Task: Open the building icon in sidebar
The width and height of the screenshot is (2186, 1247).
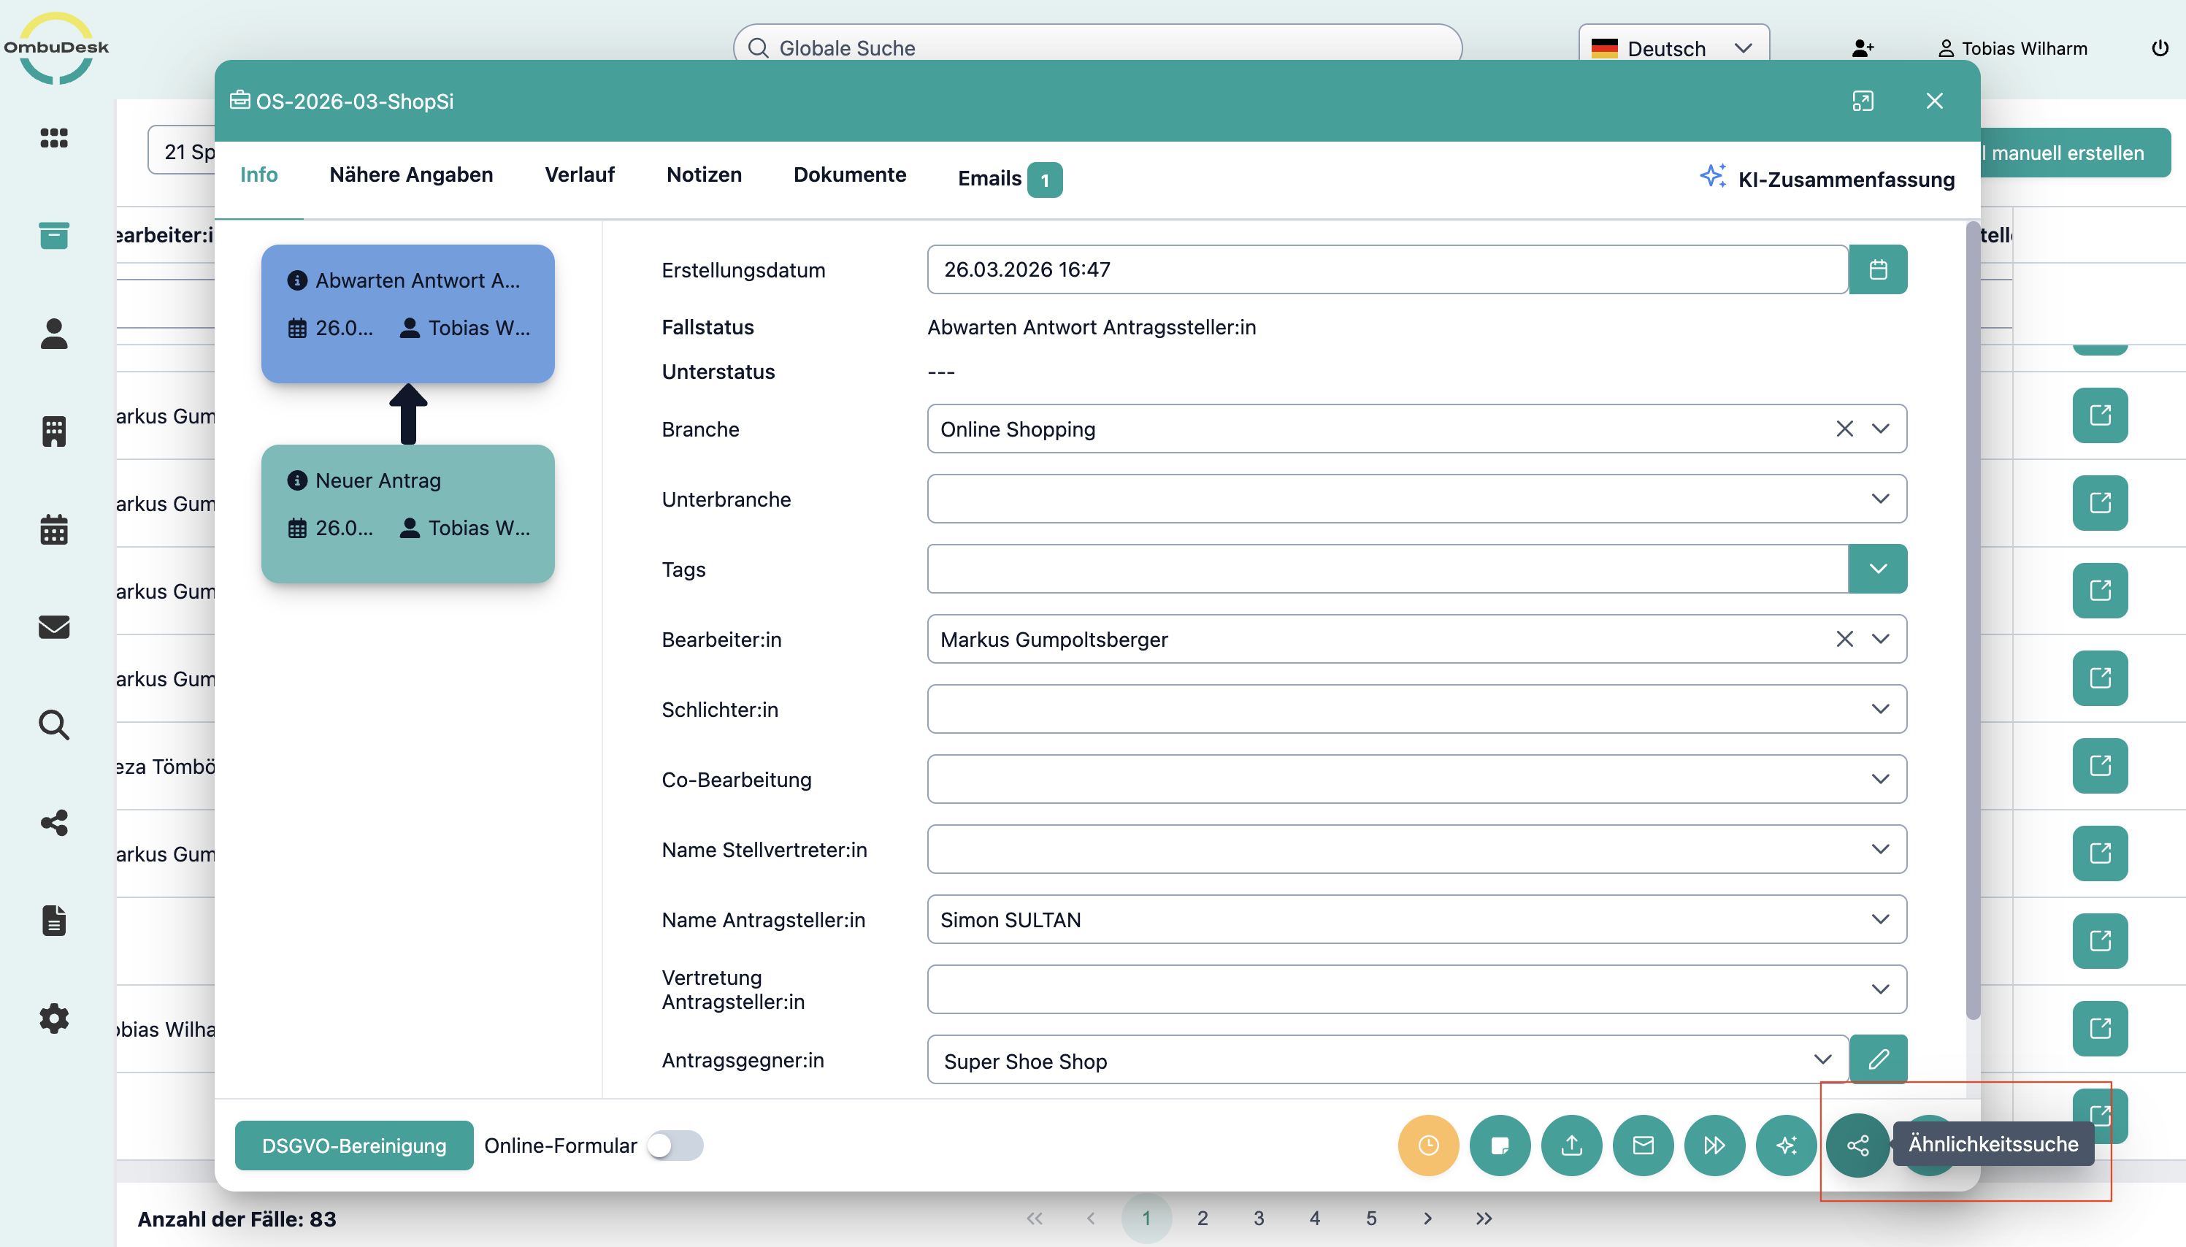Action: tap(54, 431)
